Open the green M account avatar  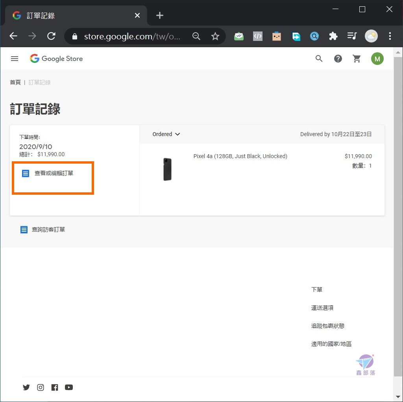pyautogui.click(x=377, y=59)
